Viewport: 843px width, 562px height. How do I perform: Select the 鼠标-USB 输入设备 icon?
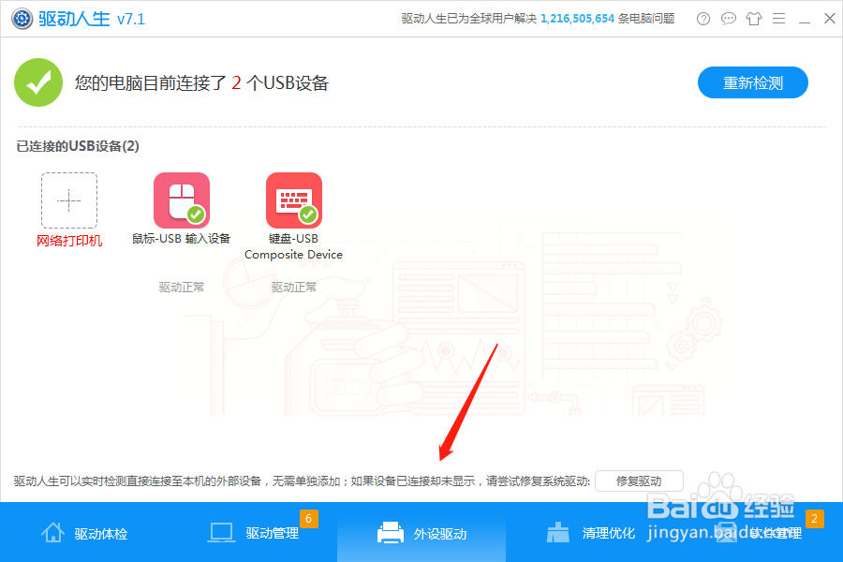pos(182,200)
